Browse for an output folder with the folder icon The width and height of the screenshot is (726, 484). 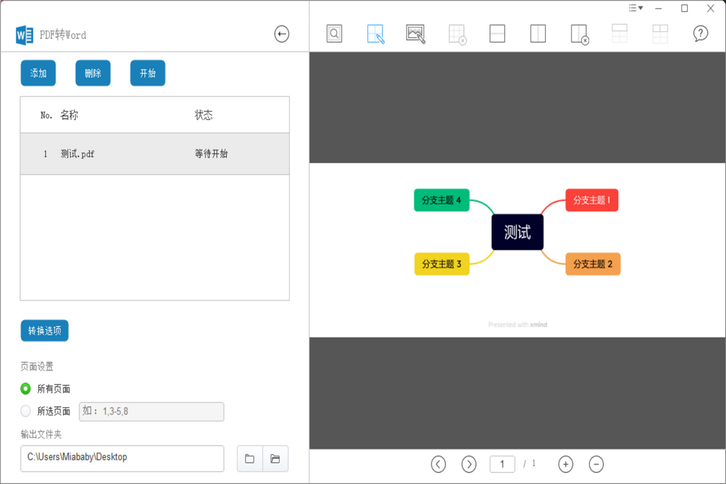tap(249, 458)
